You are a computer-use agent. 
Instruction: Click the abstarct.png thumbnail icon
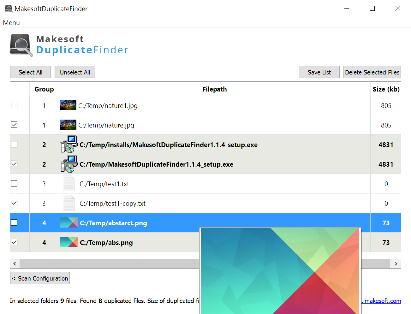[69, 223]
